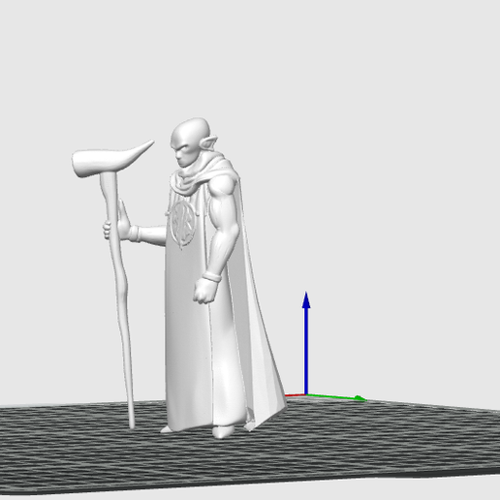This screenshot has width=500, height=500.
Task: Pick the short red X-axis line
Action: point(296,395)
